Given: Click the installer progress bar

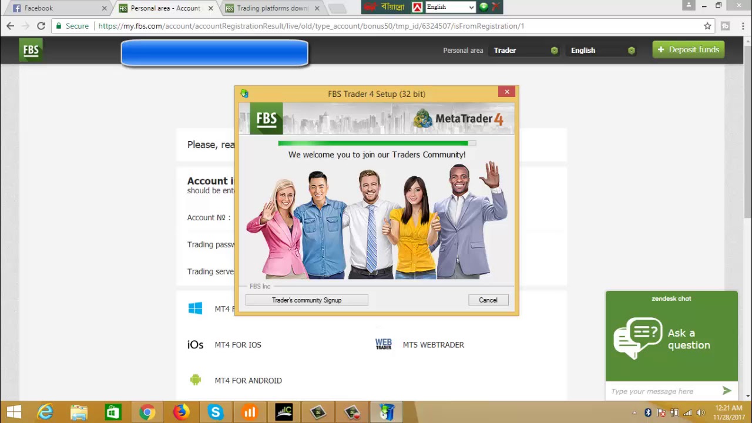Looking at the screenshot, I should click(x=377, y=143).
